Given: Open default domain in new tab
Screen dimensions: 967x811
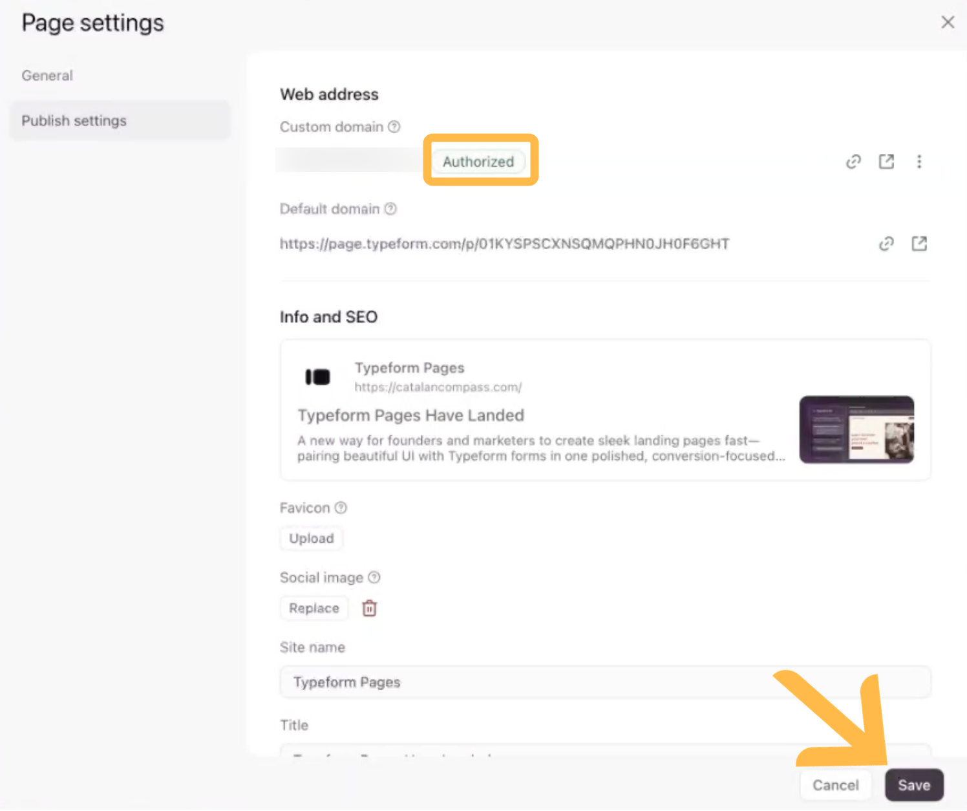Looking at the screenshot, I should tap(919, 244).
